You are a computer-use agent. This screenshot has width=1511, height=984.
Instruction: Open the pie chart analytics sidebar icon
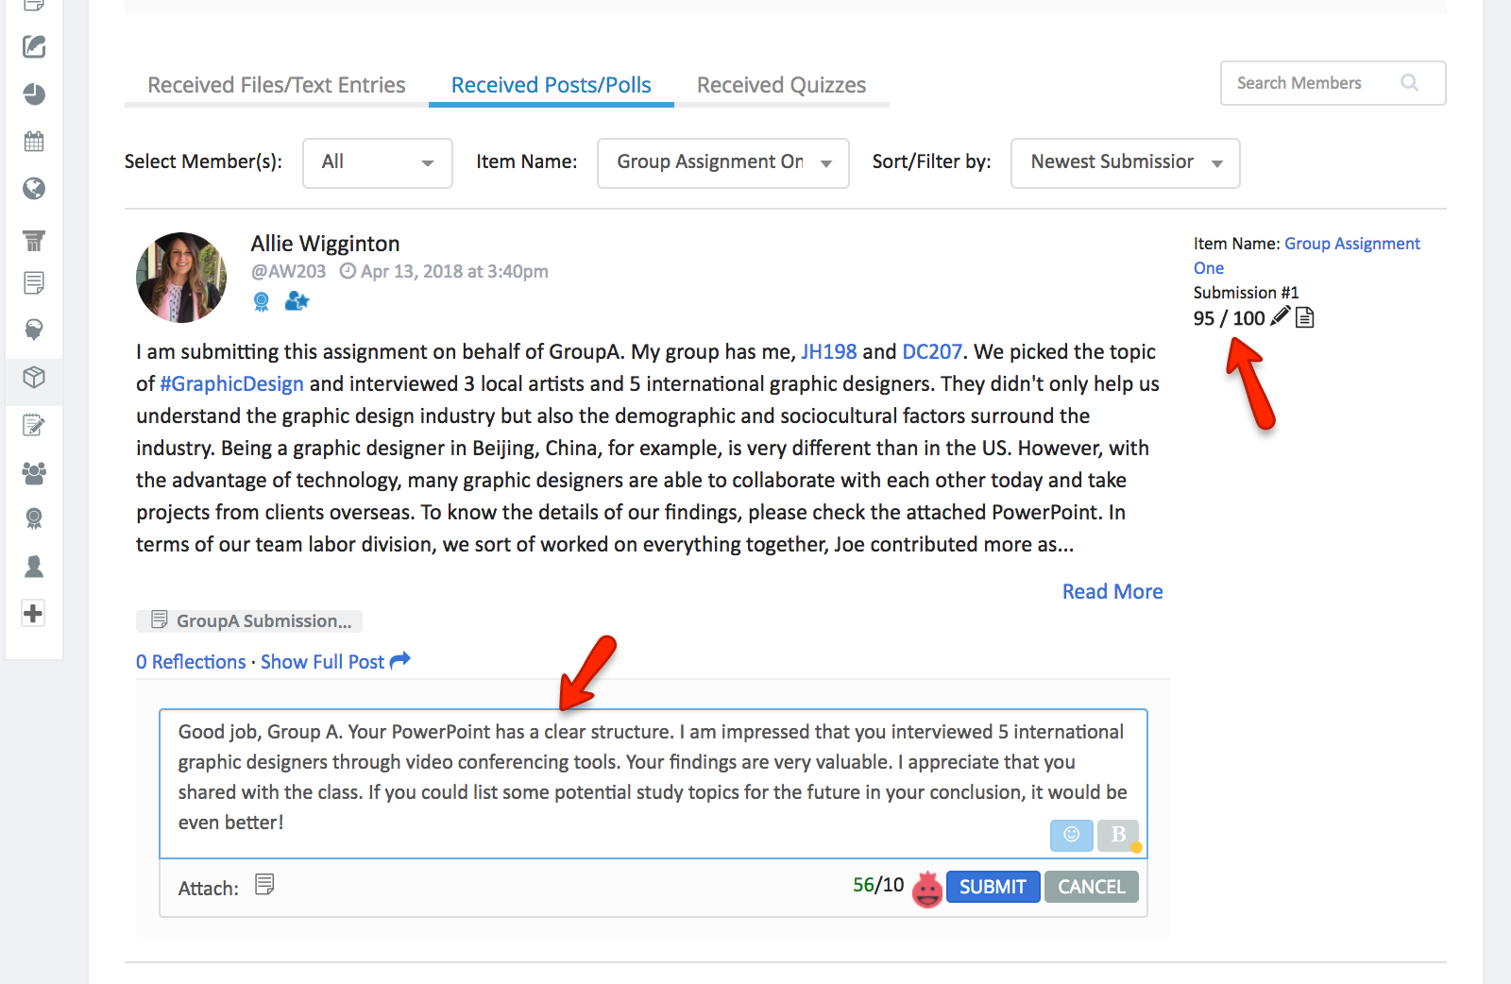(x=34, y=93)
